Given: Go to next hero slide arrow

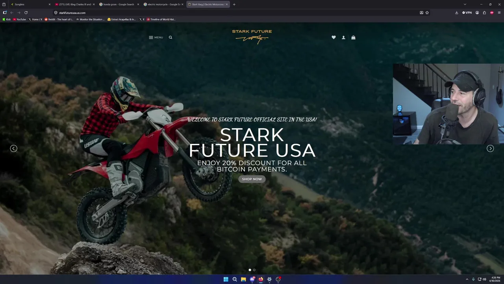Looking at the screenshot, I should tap(490, 149).
